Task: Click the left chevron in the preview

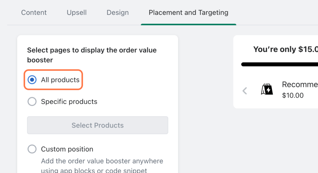Action: coord(245,91)
